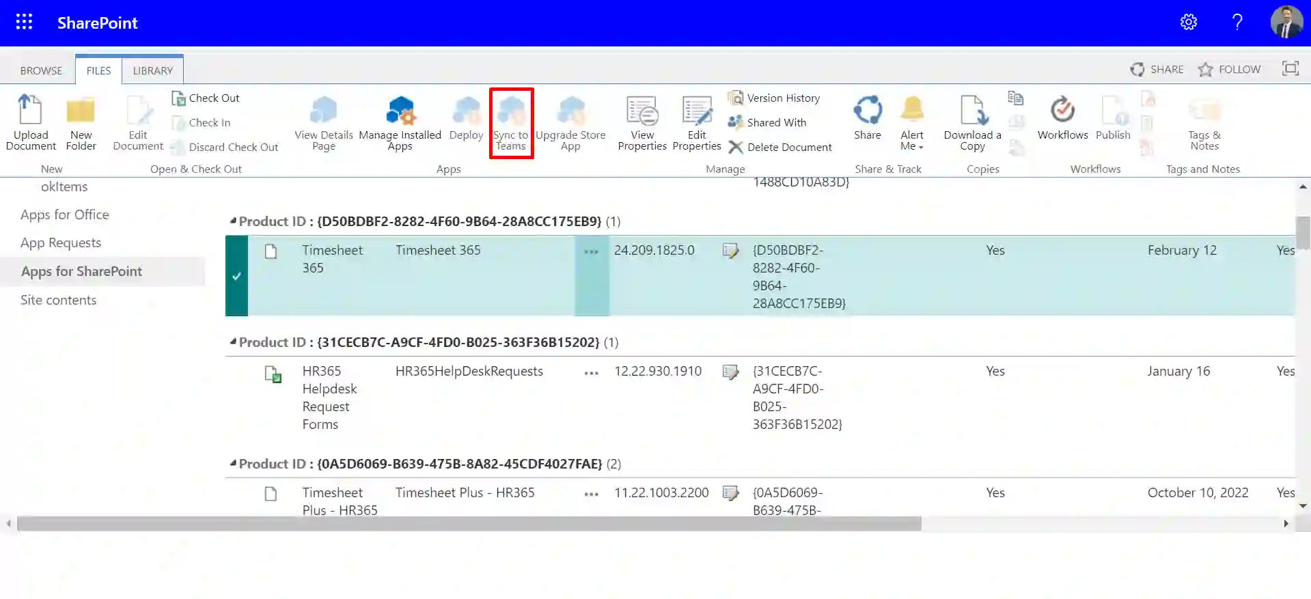
Task: Open the SharePoint app launcher grid
Action: tap(24, 23)
